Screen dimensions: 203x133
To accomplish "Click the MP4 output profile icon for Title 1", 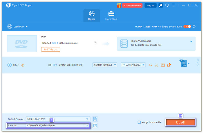I will (x=184, y=64).
